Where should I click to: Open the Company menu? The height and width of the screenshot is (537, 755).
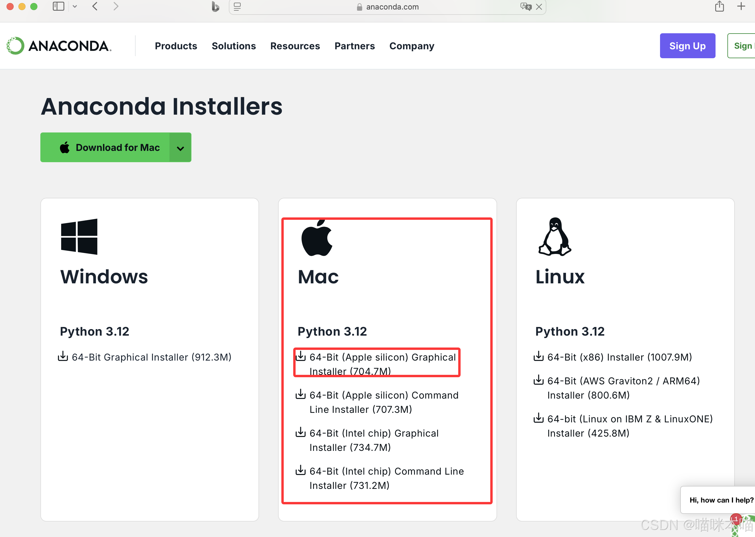point(411,46)
